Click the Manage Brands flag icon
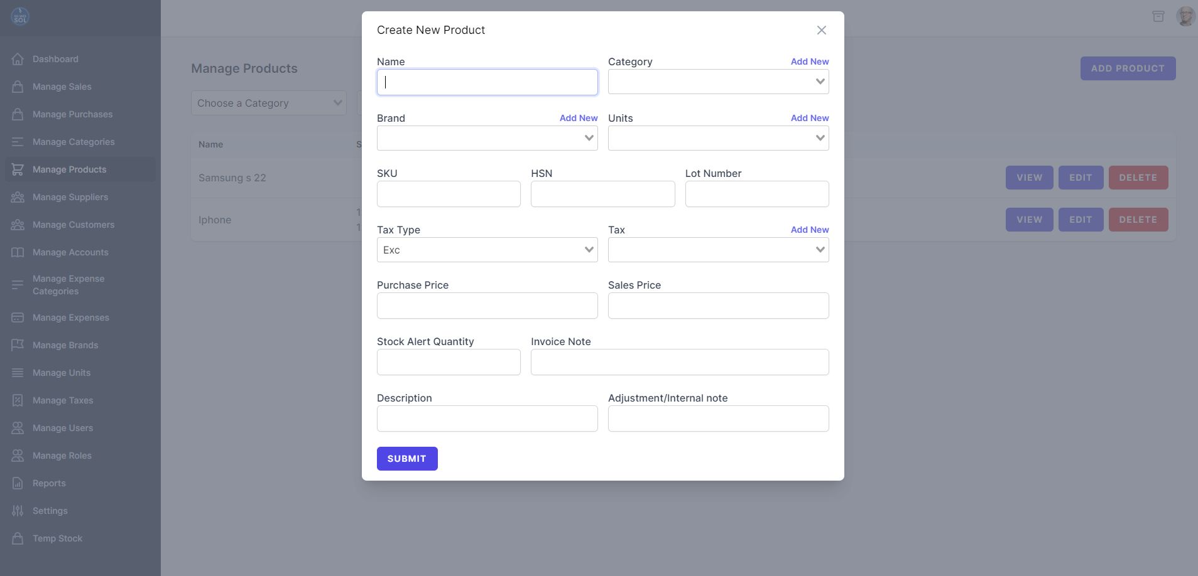The image size is (1198, 576). coord(18,345)
